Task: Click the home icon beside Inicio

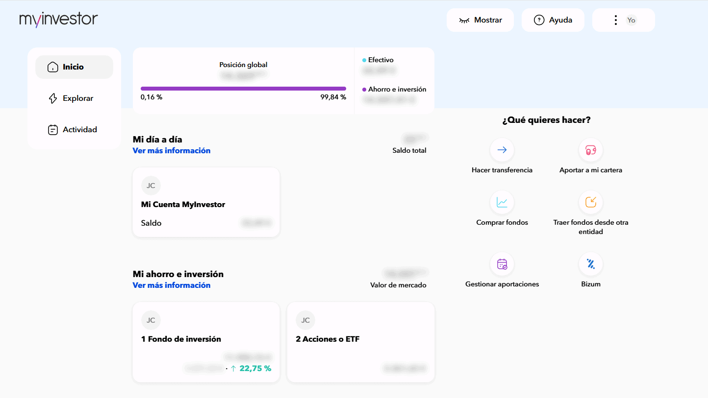Action: [52, 67]
